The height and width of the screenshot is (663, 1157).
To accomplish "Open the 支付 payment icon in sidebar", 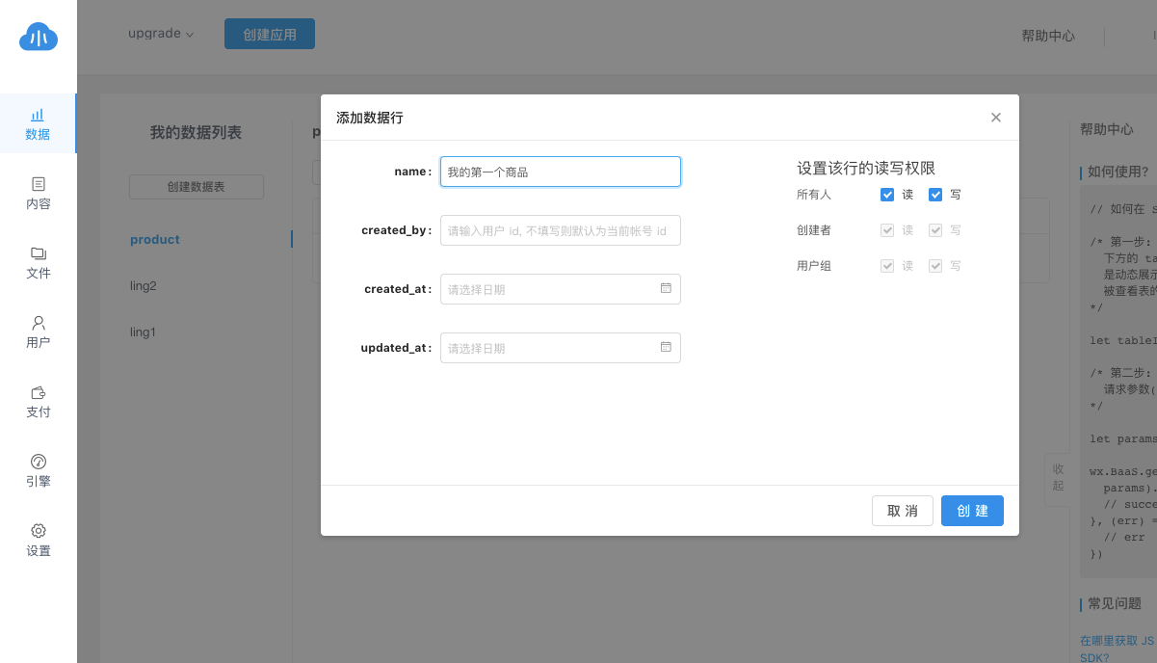I will click(38, 392).
